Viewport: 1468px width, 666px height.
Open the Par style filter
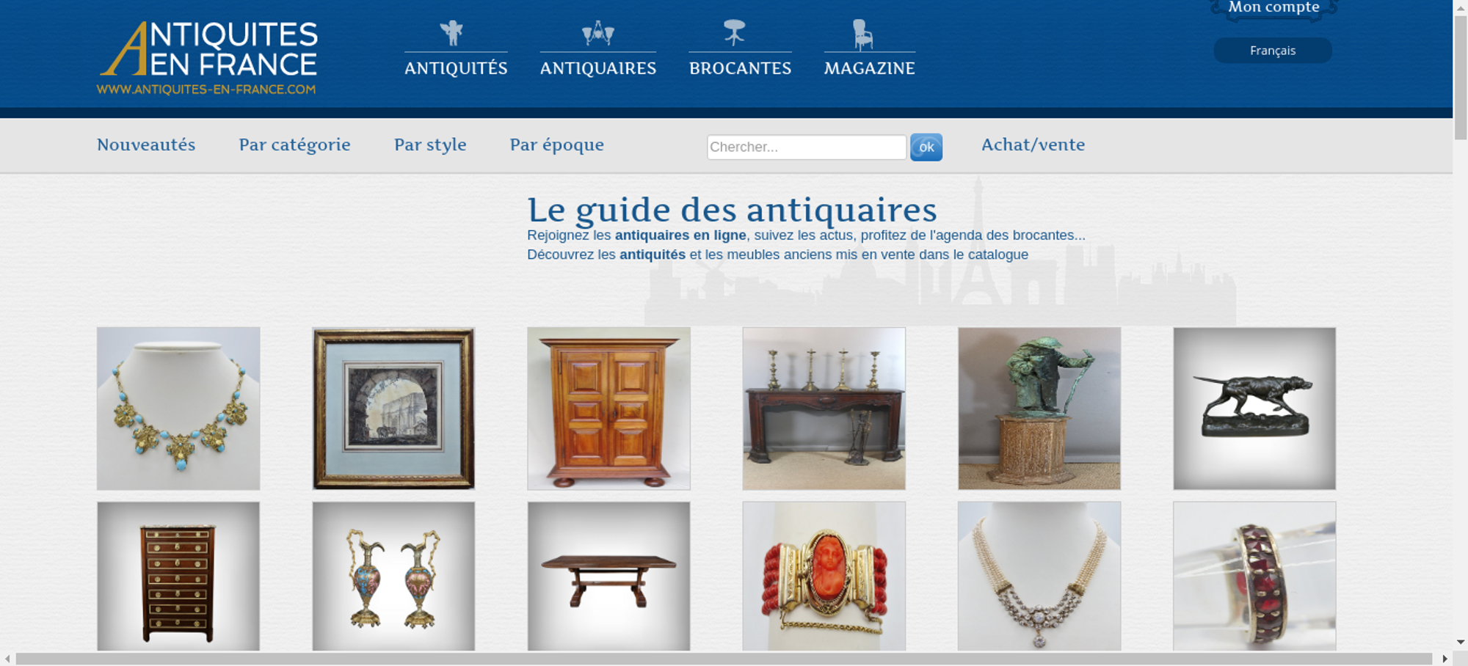(430, 145)
